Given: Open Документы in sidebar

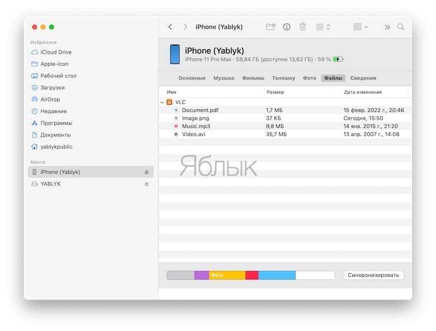Looking at the screenshot, I should 51,135.
